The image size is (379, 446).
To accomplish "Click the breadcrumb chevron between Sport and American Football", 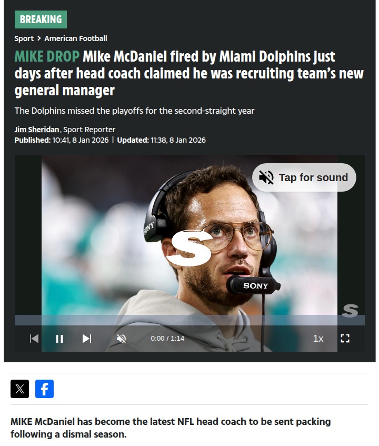I will tap(39, 38).
